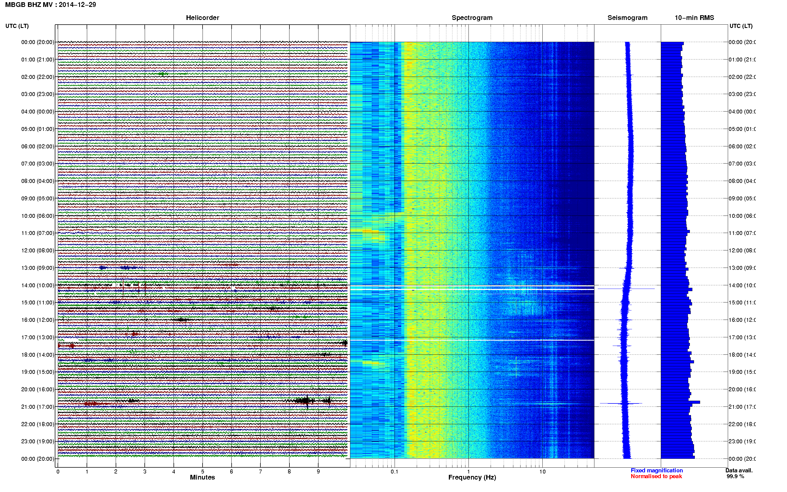Click the longest 10-min RMS bar just before 21:00
787x492 pixels.
coord(680,402)
